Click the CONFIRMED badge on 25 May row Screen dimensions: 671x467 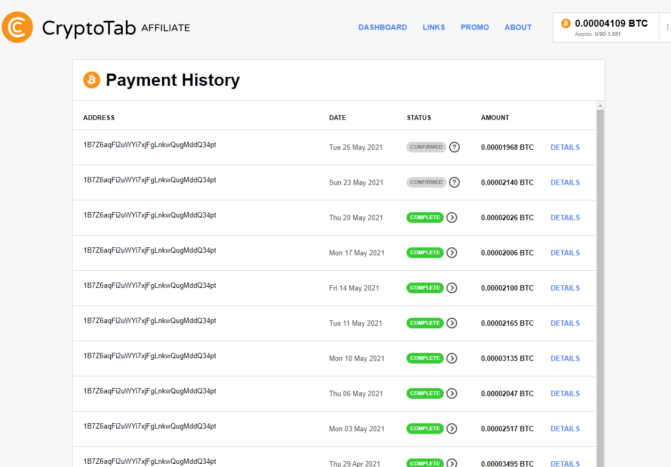[x=426, y=147]
